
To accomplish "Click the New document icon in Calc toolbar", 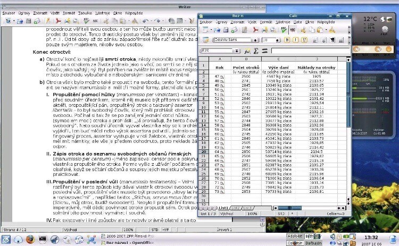I will [205, 30].
